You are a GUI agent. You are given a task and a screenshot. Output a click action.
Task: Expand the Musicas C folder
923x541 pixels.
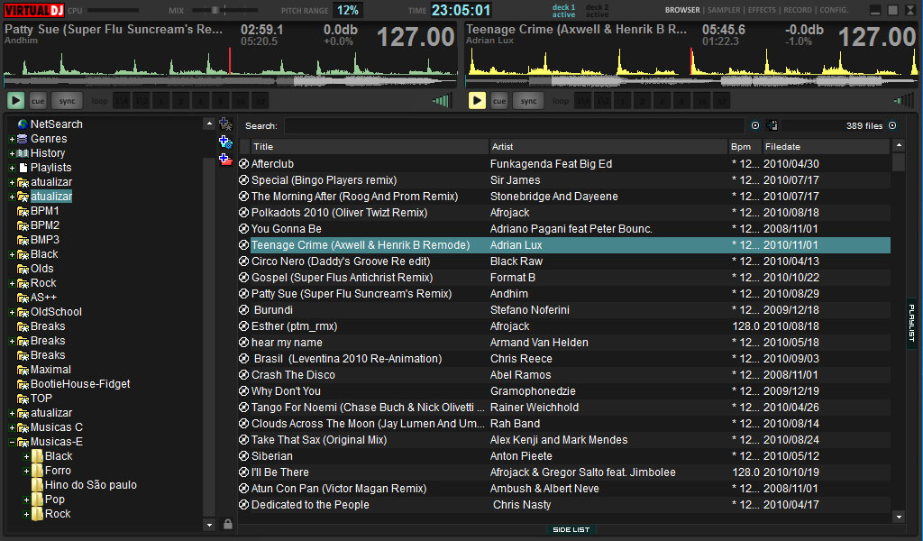12,427
